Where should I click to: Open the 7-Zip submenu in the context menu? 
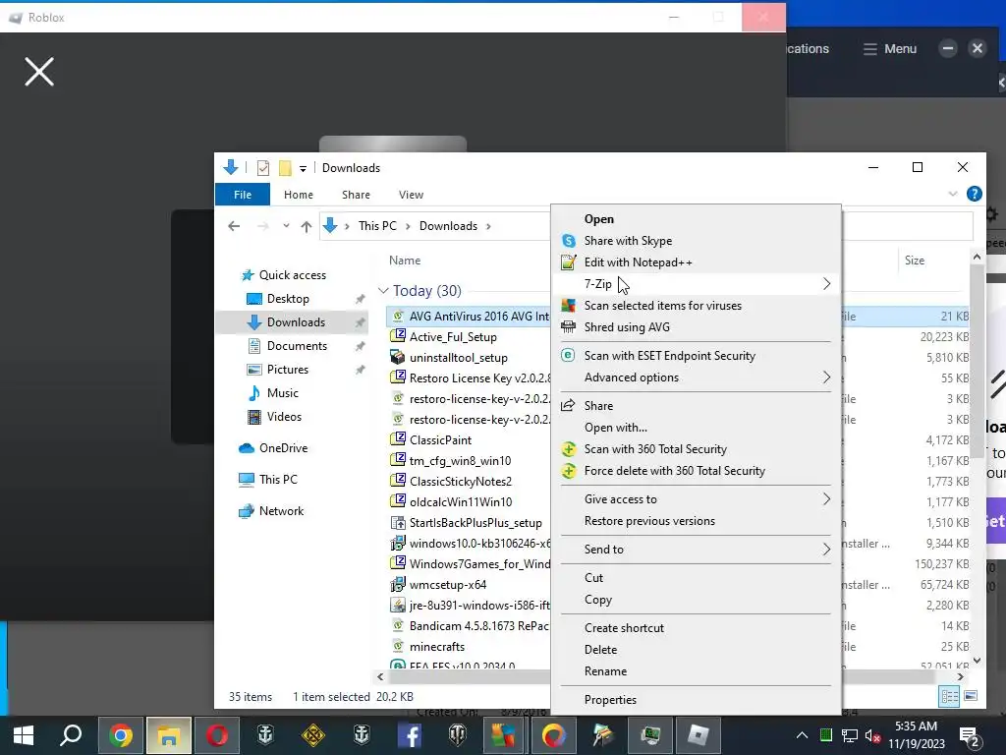point(697,284)
